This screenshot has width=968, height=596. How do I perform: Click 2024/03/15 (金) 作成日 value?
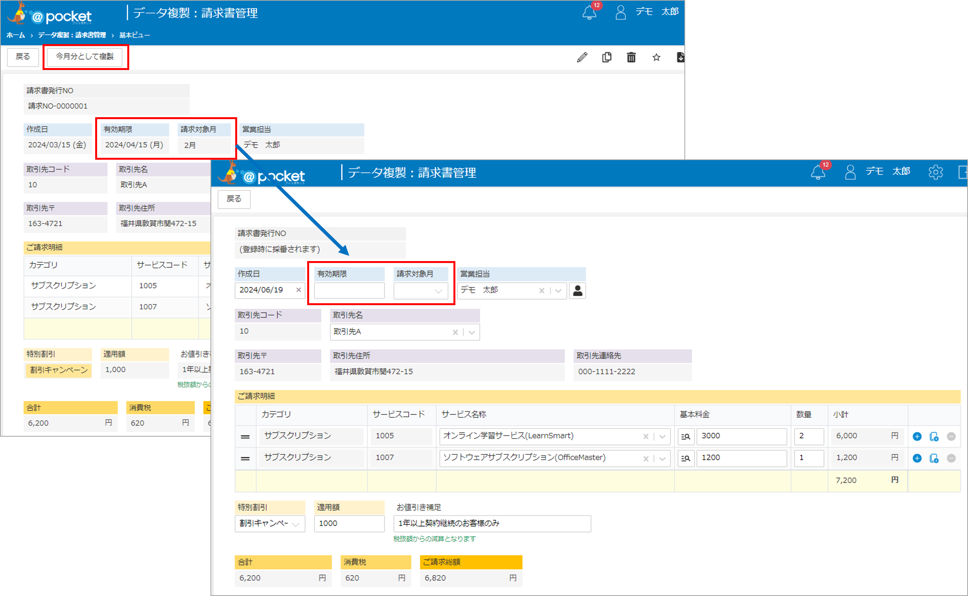tap(57, 145)
